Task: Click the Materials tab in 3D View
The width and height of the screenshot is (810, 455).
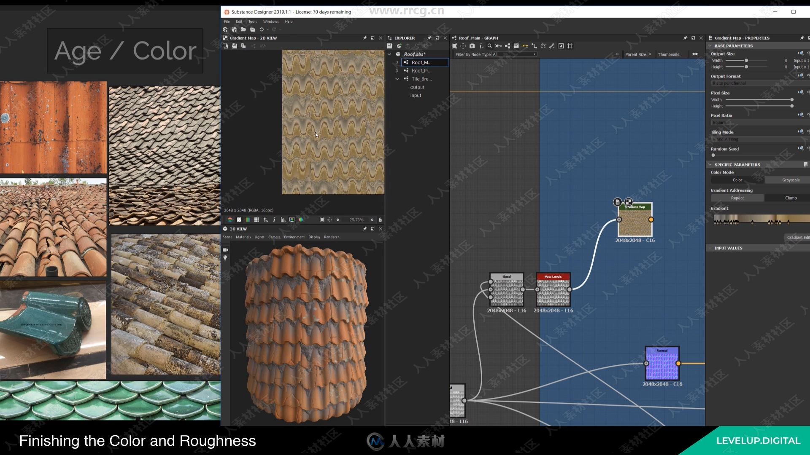Action: tap(243, 237)
